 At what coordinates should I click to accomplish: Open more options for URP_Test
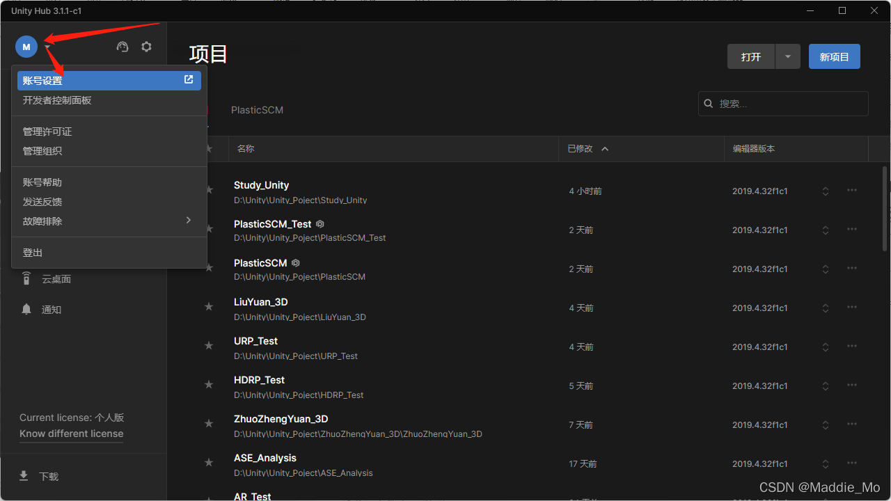click(x=852, y=347)
